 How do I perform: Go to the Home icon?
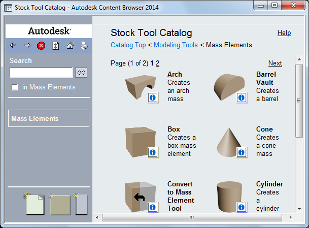click(70, 46)
